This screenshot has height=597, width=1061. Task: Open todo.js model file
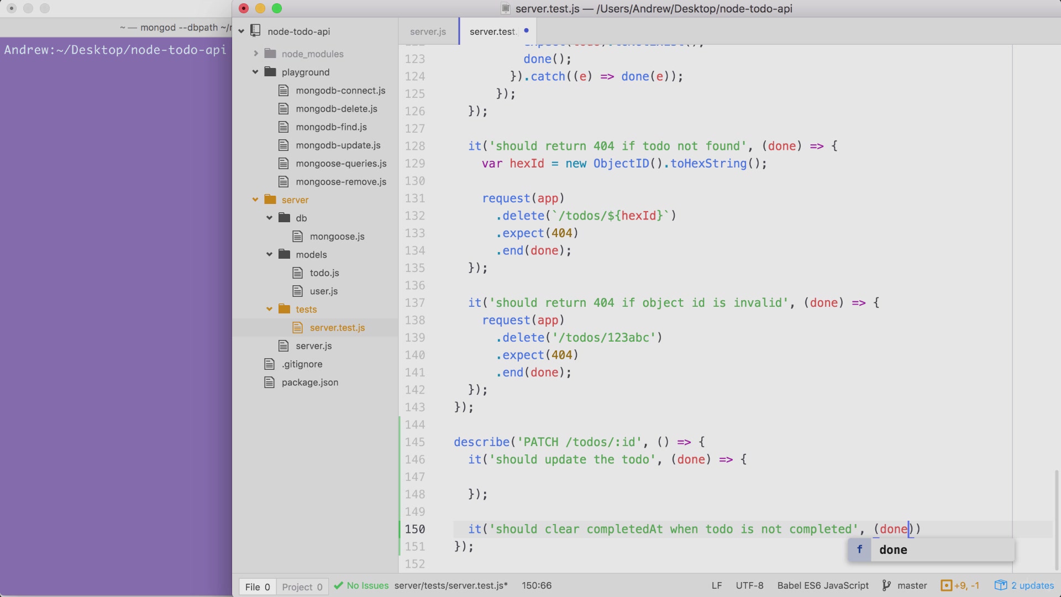click(324, 273)
